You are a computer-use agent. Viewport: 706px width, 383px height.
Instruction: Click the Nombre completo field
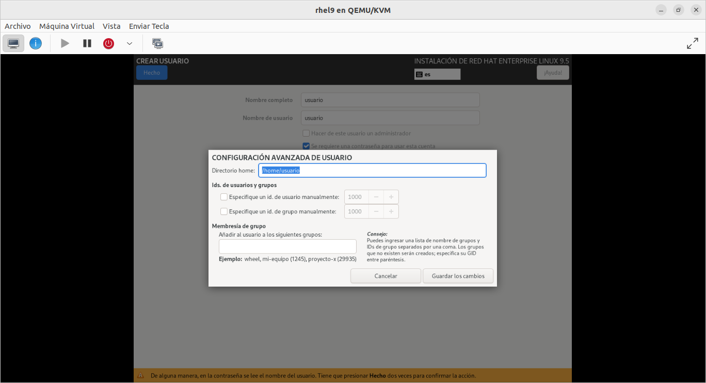[x=390, y=100]
